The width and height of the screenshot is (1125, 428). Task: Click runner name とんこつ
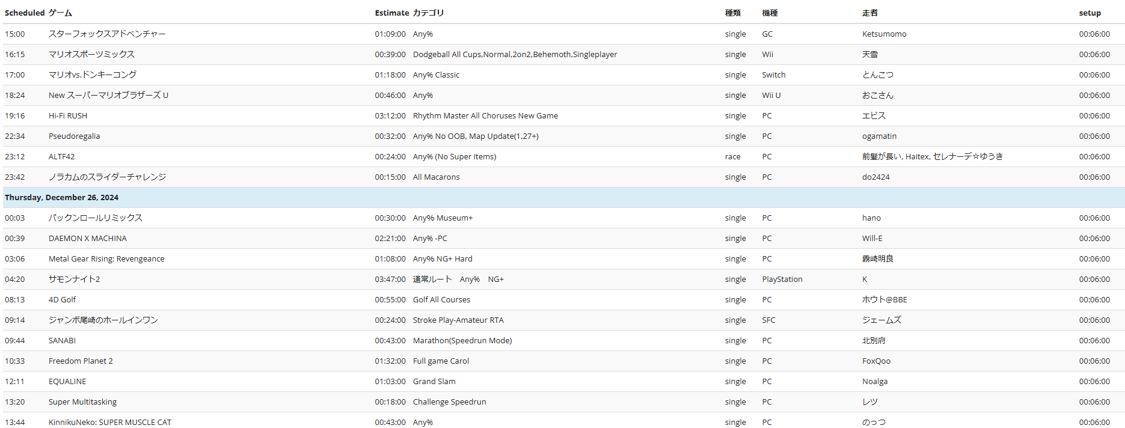point(878,75)
